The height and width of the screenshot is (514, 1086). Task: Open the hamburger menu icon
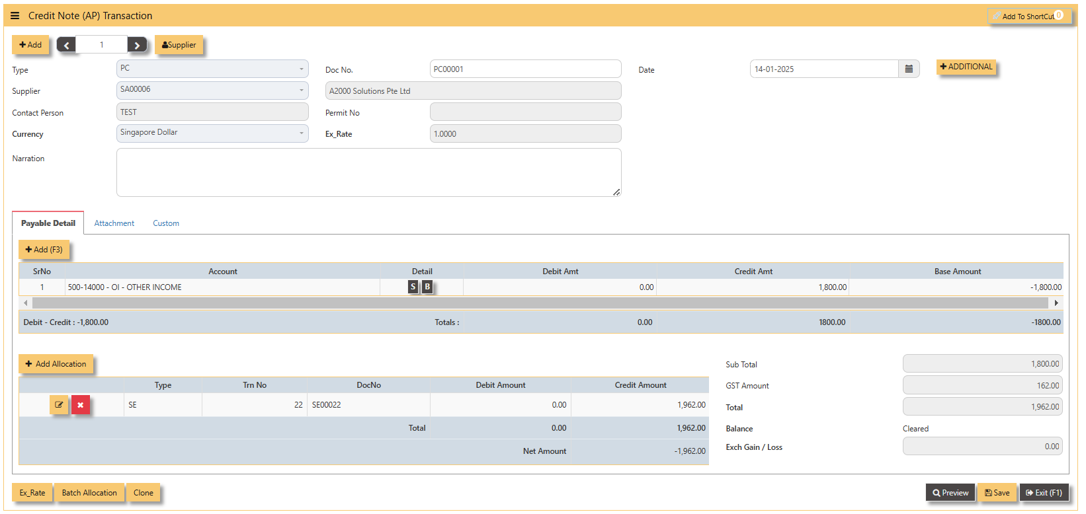point(15,16)
